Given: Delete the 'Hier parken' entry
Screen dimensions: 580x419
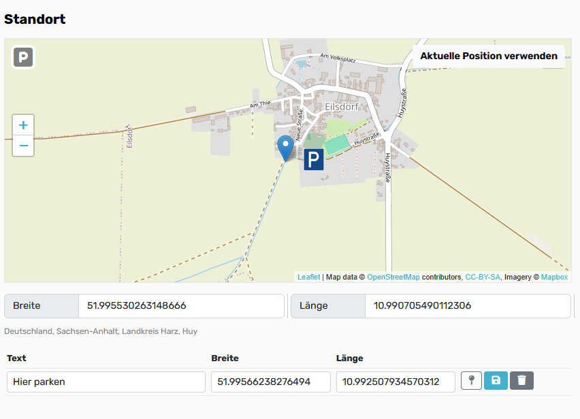Looking at the screenshot, I should click(x=521, y=381).
